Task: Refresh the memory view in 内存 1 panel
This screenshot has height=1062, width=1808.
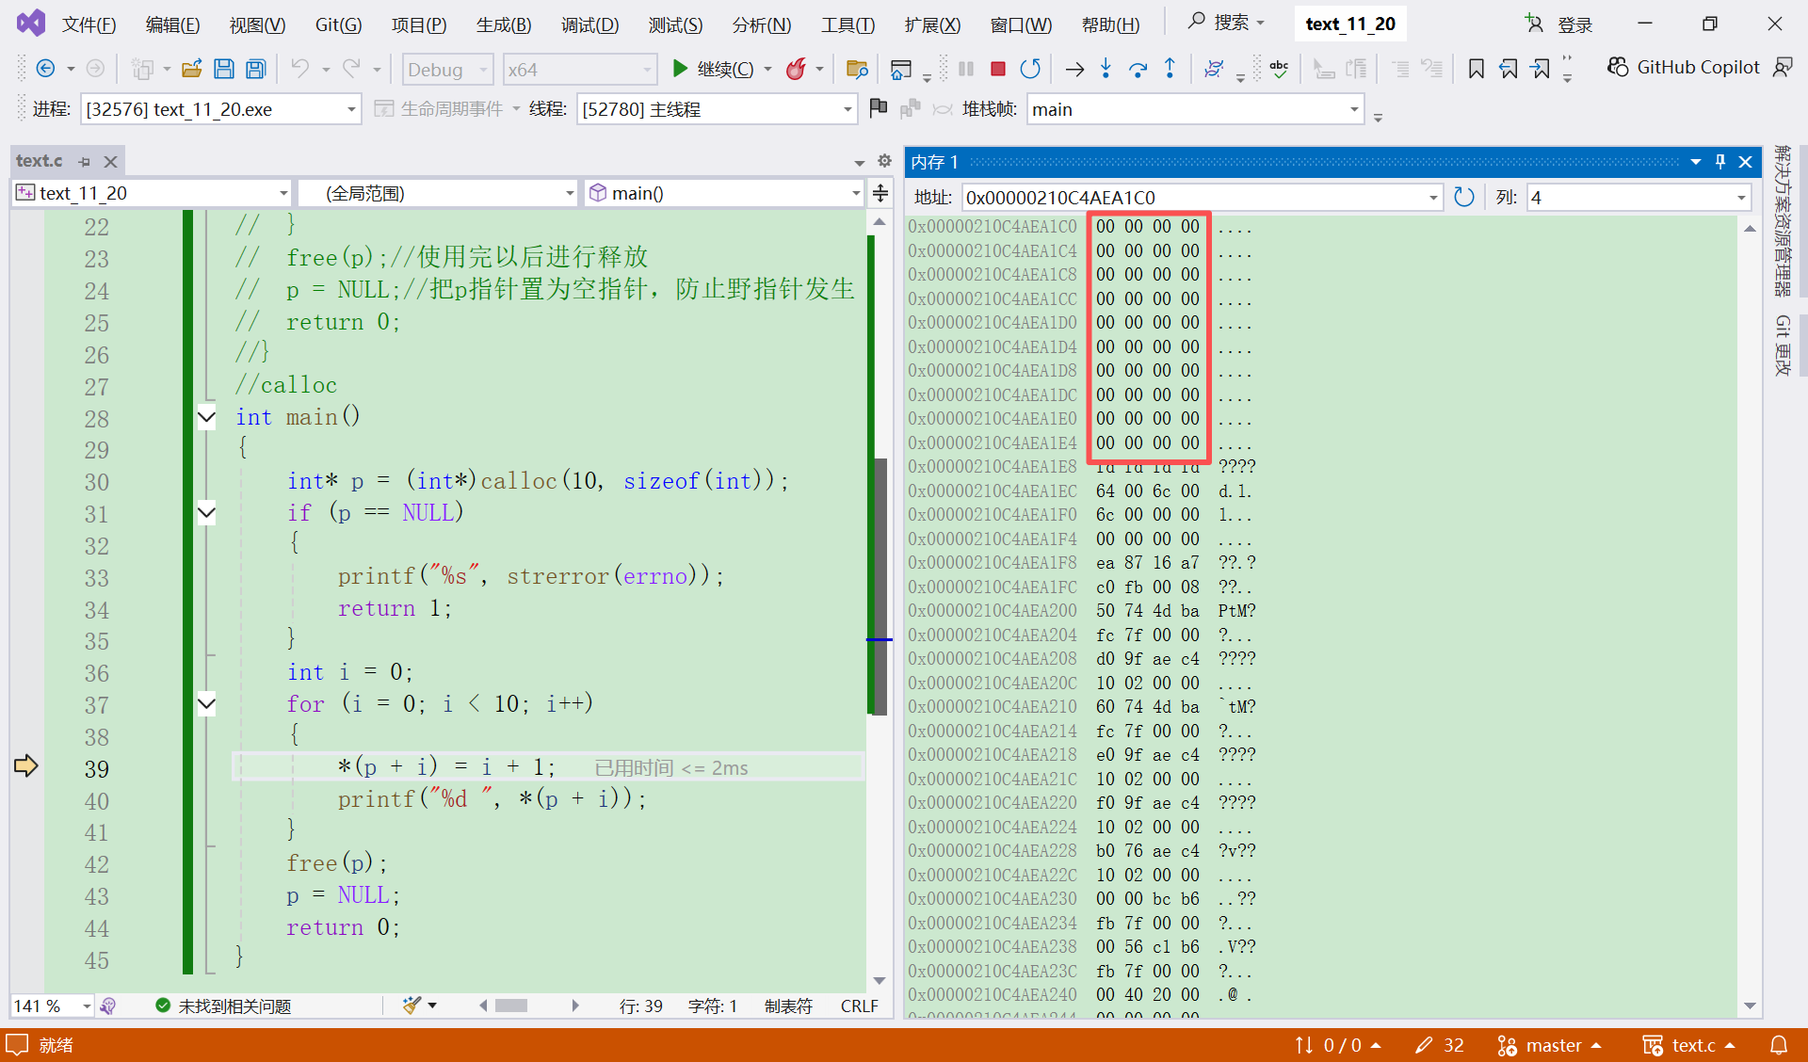Action: 1463,197
